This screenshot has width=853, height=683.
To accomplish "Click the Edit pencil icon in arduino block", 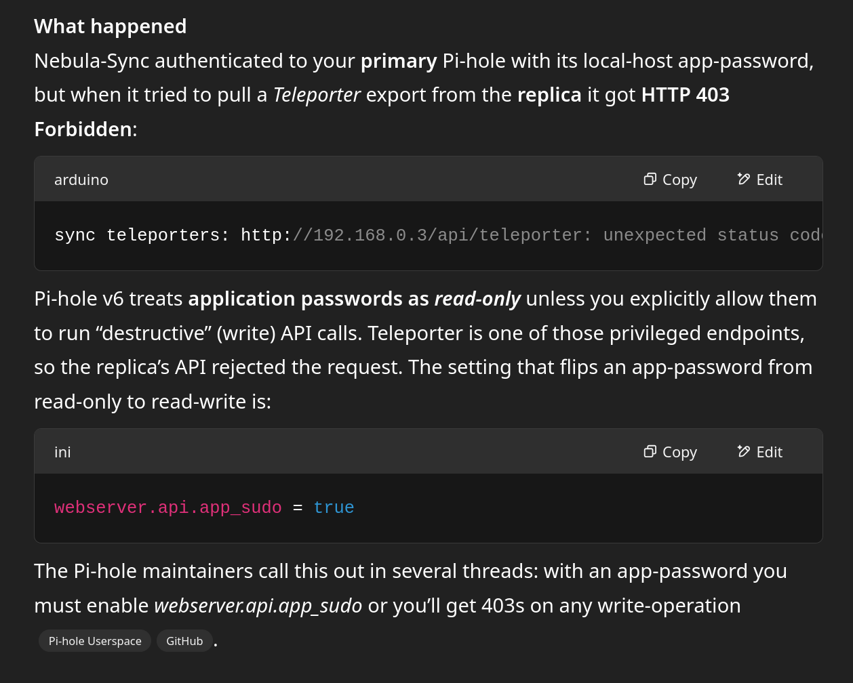I will click(x=744, y=179).
